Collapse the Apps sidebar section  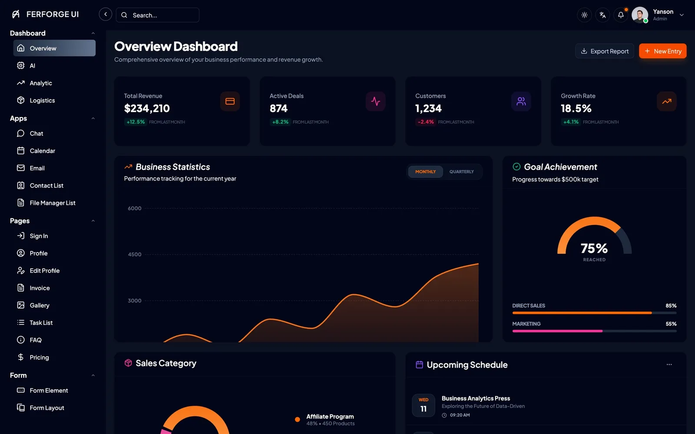click(x=93, y=118)
